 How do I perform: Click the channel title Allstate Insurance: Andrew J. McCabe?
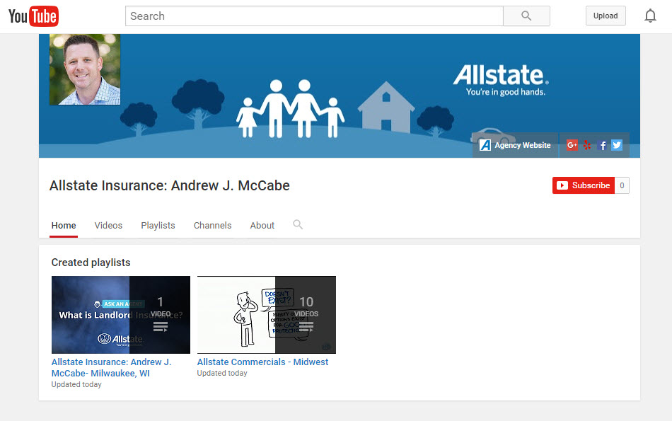pos(170,185)
